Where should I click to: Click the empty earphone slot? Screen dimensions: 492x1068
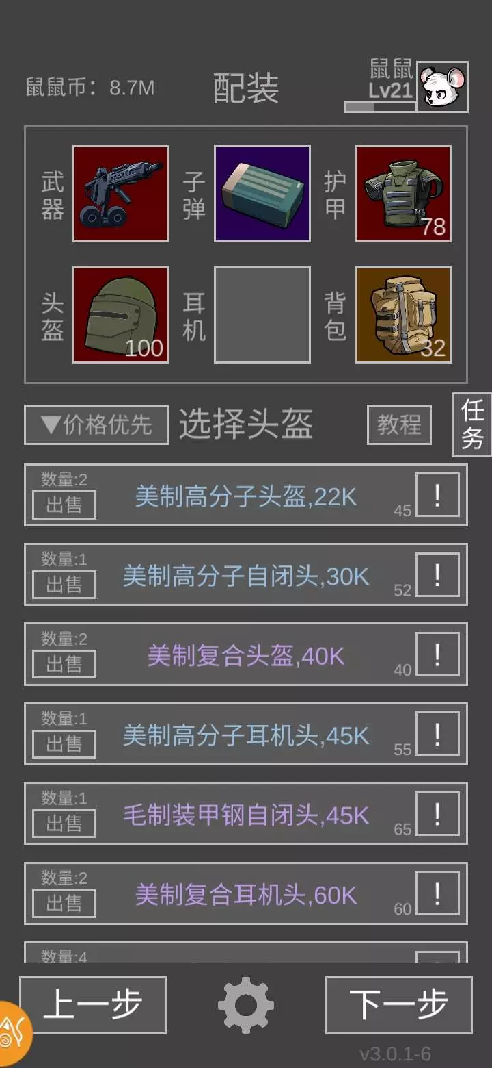coord(262,315)
